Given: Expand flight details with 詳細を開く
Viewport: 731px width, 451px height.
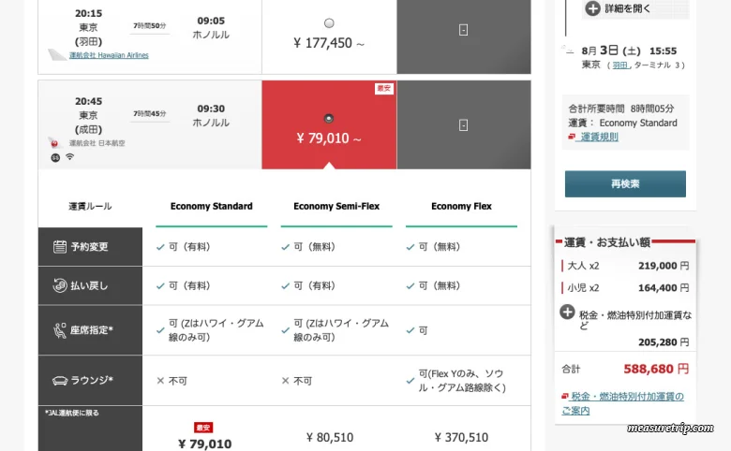Looking at the screenshot, I should [x=627, y=8].
